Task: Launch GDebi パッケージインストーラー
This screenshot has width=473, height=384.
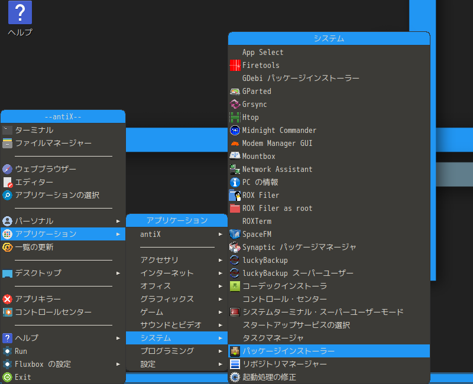Action: click(x=329, y=78)
